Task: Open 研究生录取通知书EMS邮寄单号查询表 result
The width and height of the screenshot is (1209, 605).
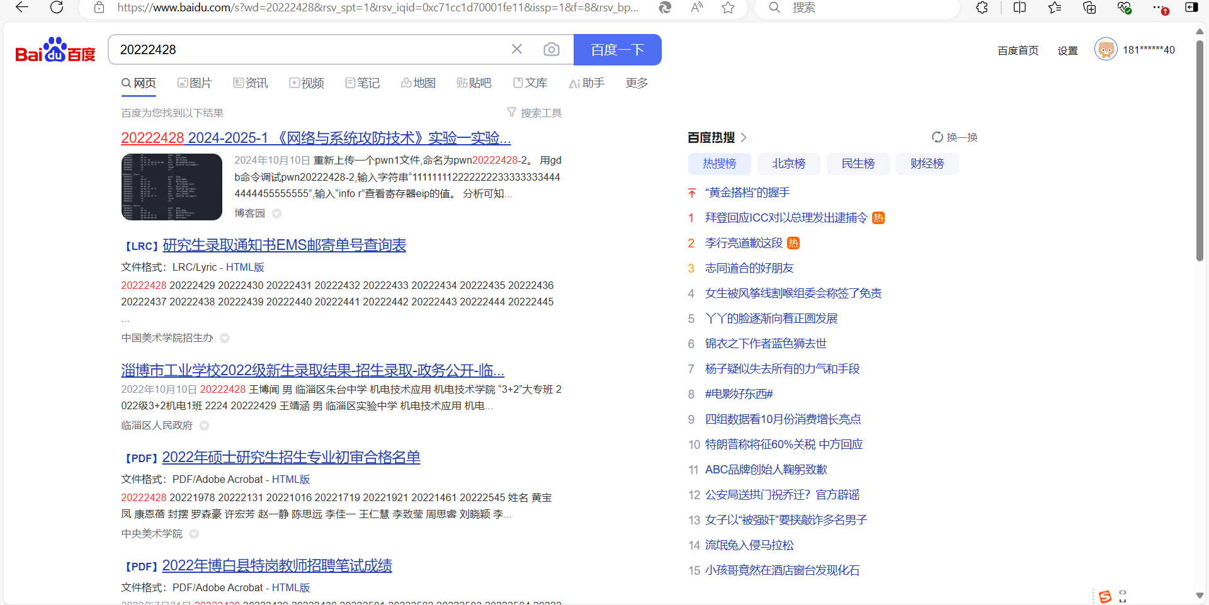Action: click(x=285, y=246)
